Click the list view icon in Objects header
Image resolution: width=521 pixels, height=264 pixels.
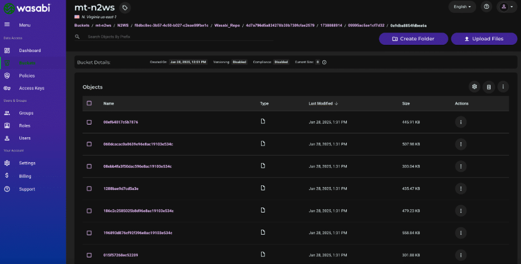(489, 87)
